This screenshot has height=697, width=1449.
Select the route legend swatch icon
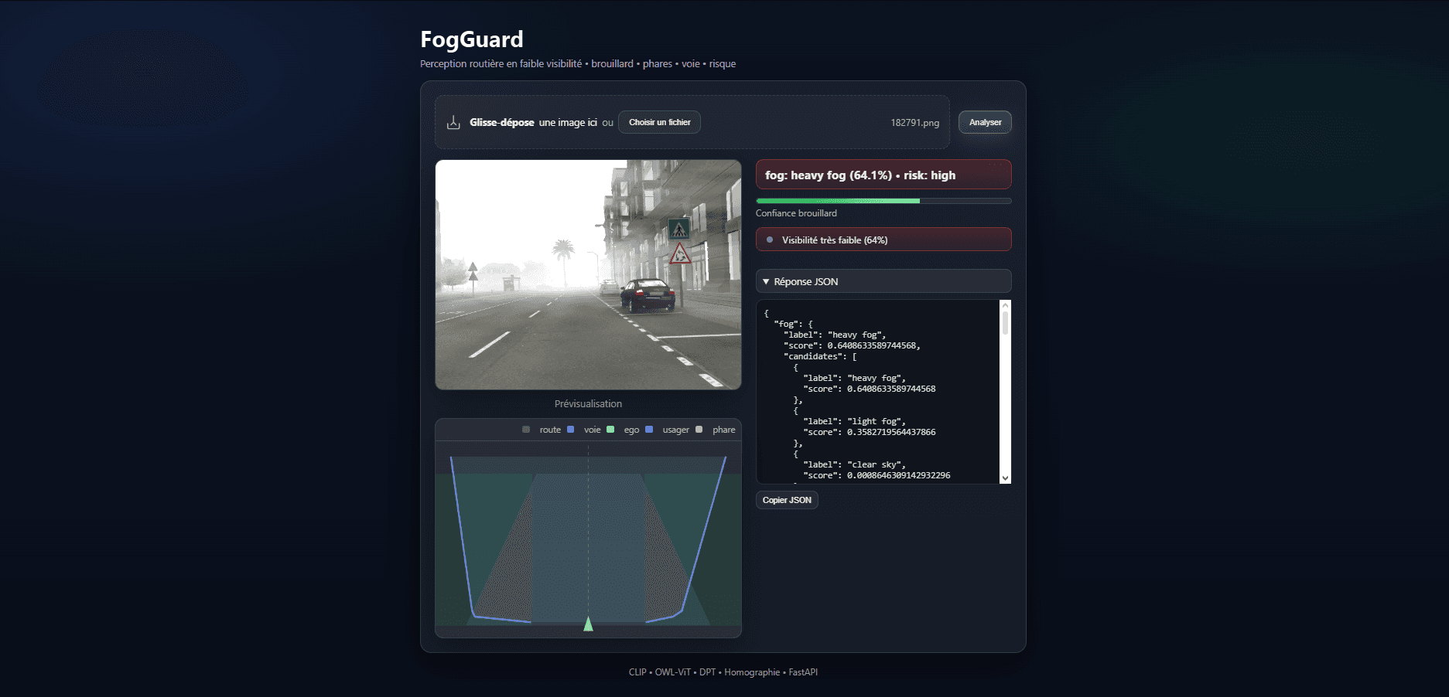(526, 430)
